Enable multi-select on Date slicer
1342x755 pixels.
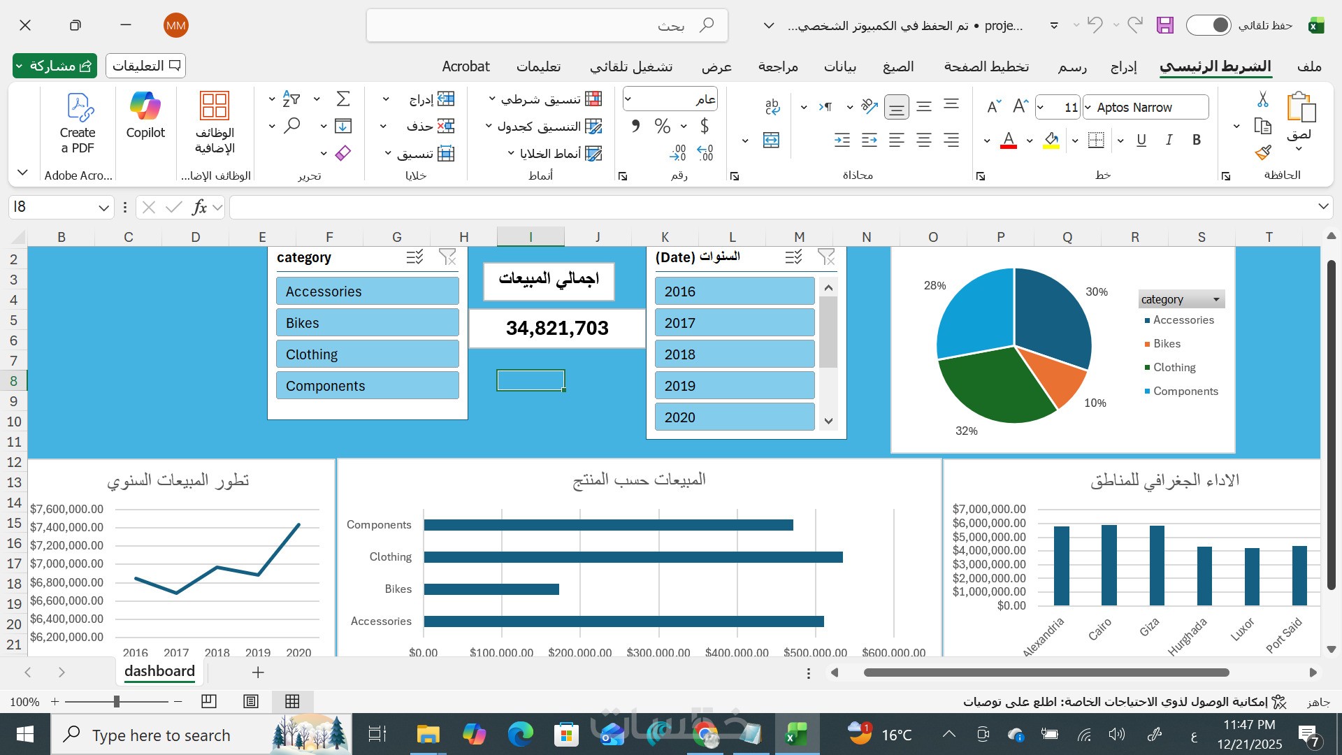point(793,257)
